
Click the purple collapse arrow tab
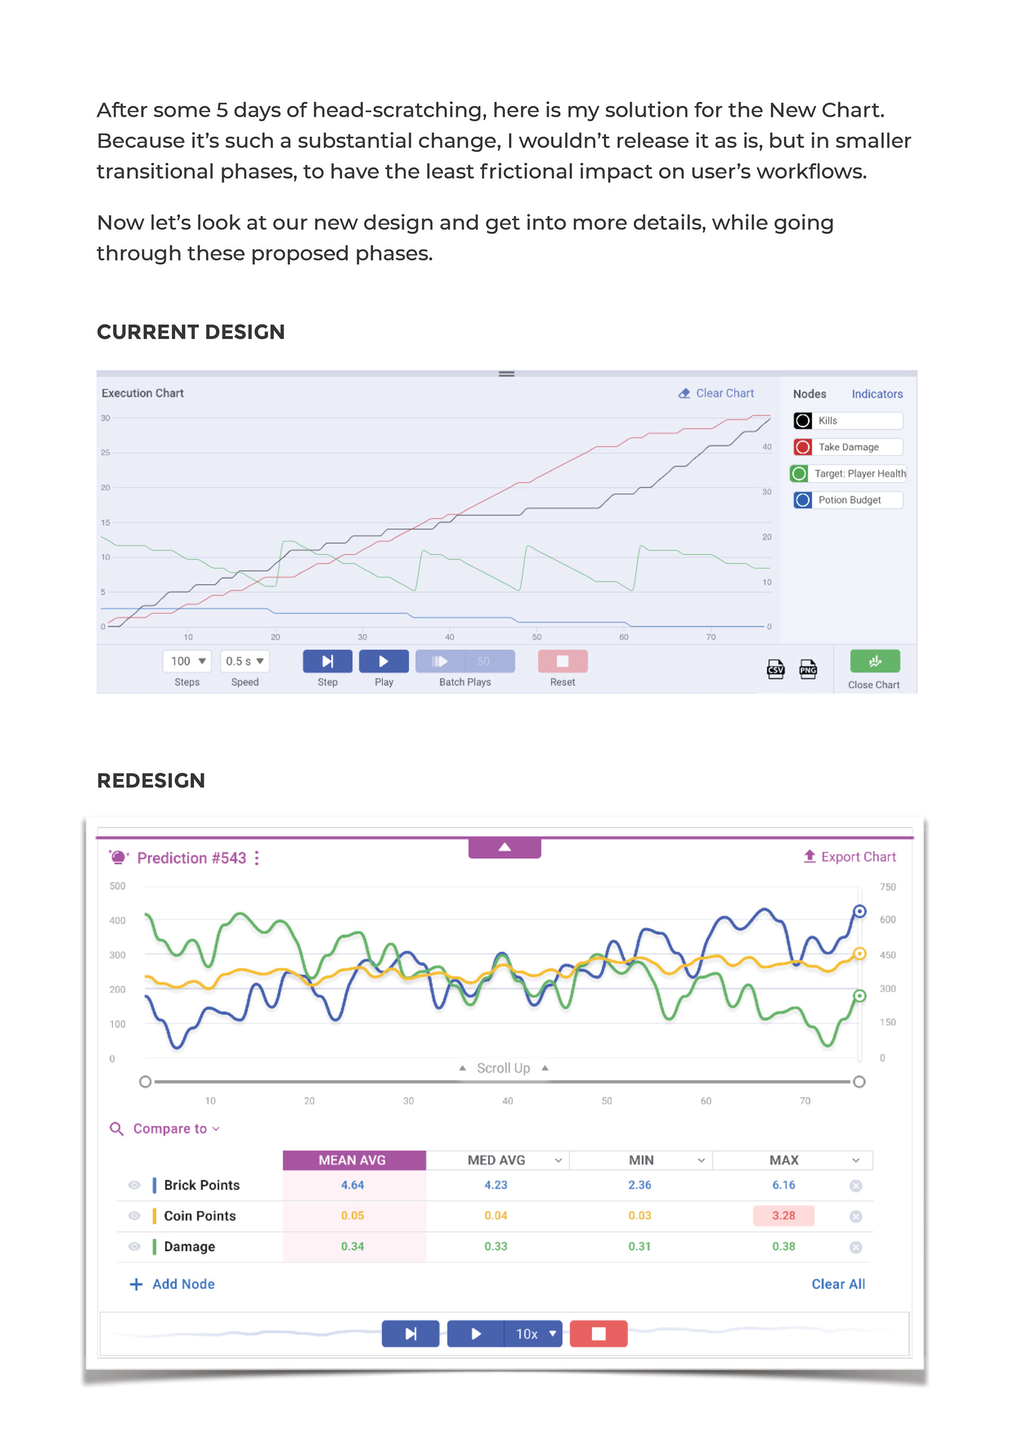point(504,847)
